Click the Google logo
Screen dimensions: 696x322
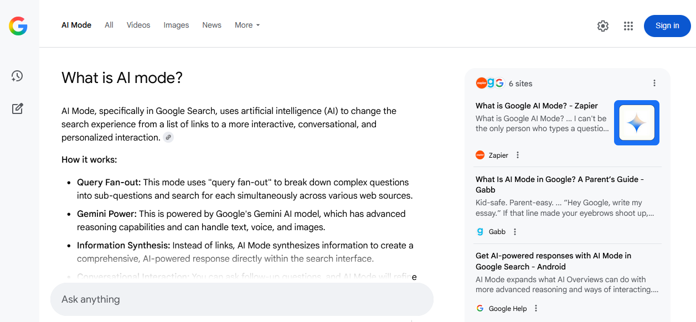point(17,25)
